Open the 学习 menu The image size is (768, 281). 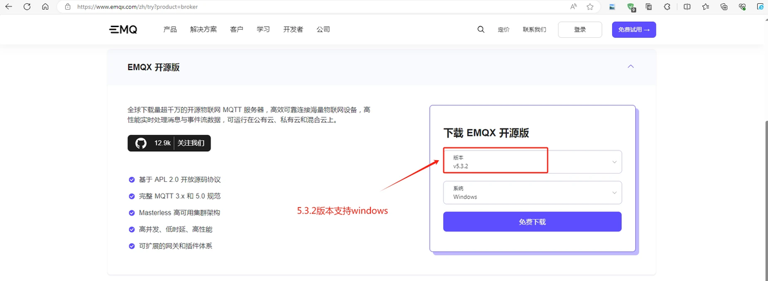(263, 30)
